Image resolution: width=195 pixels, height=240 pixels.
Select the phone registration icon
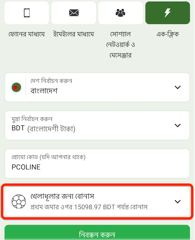point(27,13)
